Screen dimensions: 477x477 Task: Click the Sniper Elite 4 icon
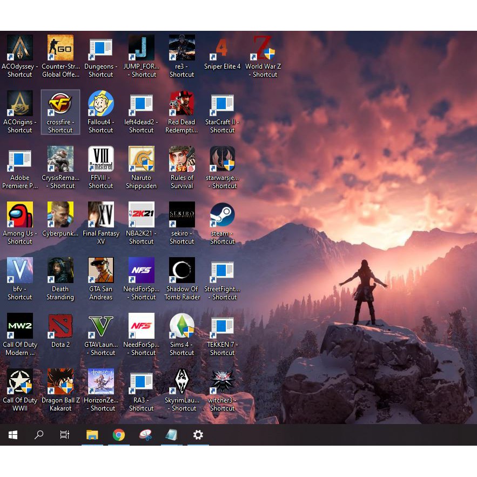pyautogui.click(x=222, y=48)
